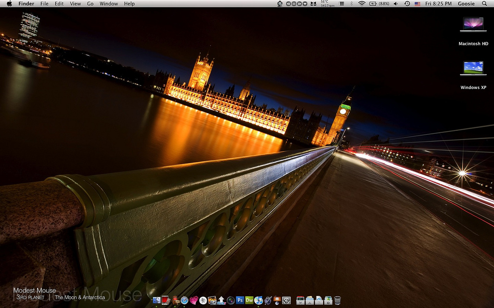Open the Wi-Fi status menu
This screenshot has width=494, height=308.
coord(361,3)
